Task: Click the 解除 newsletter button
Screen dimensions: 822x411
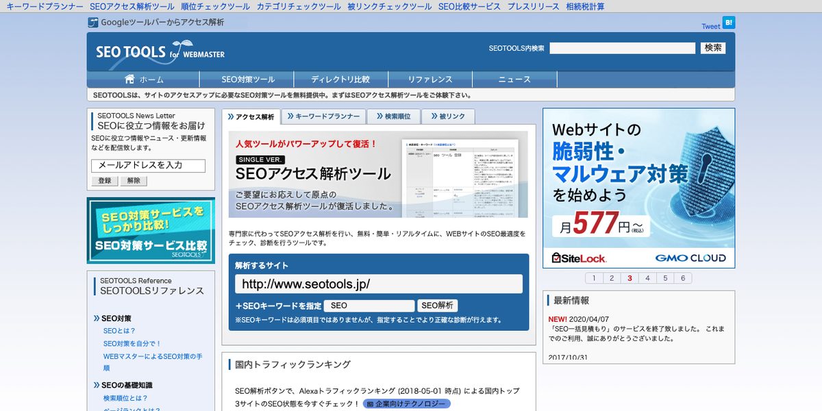Action: pos(134,181)
